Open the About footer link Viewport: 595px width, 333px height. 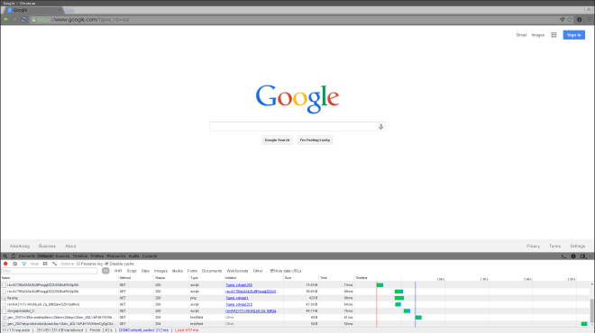pos(70,247)
